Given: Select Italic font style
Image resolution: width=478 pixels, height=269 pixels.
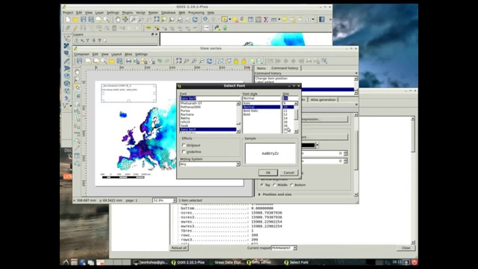Looking at the screenshot, I should (247, 103).
